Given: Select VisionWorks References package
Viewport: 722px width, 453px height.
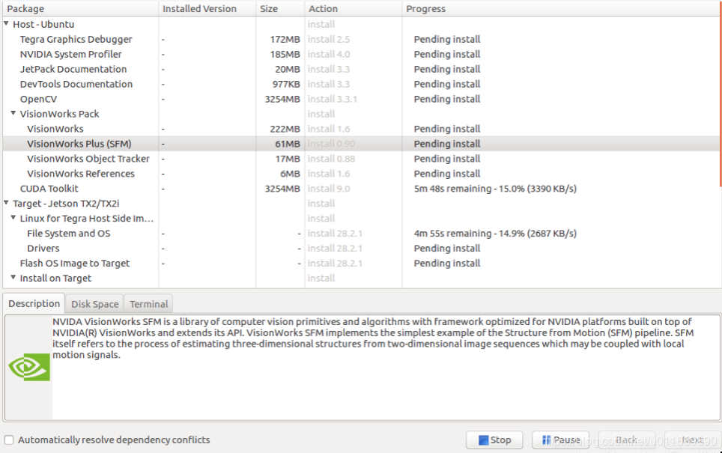Looking at the screenshot, I should pyautogui.click(x=81, y=174).
